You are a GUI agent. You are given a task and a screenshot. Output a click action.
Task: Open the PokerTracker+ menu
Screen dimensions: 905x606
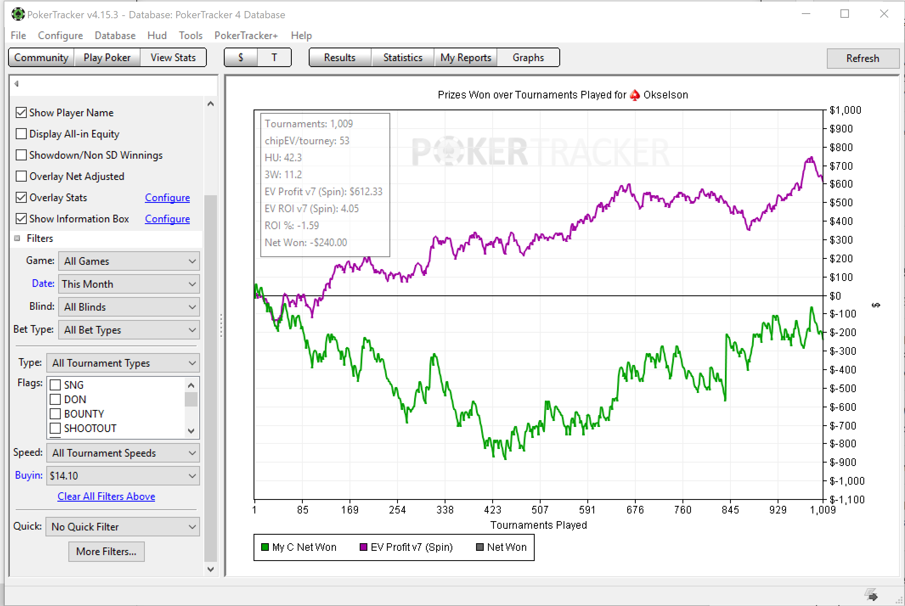click(246, 36)
